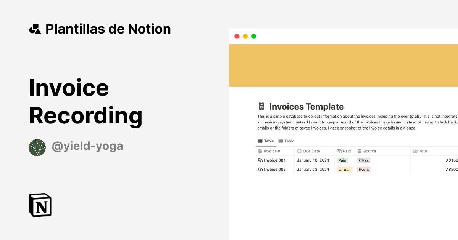Click the Event source tag
This screenshot has height=240, width=458.
click(364, 170)
